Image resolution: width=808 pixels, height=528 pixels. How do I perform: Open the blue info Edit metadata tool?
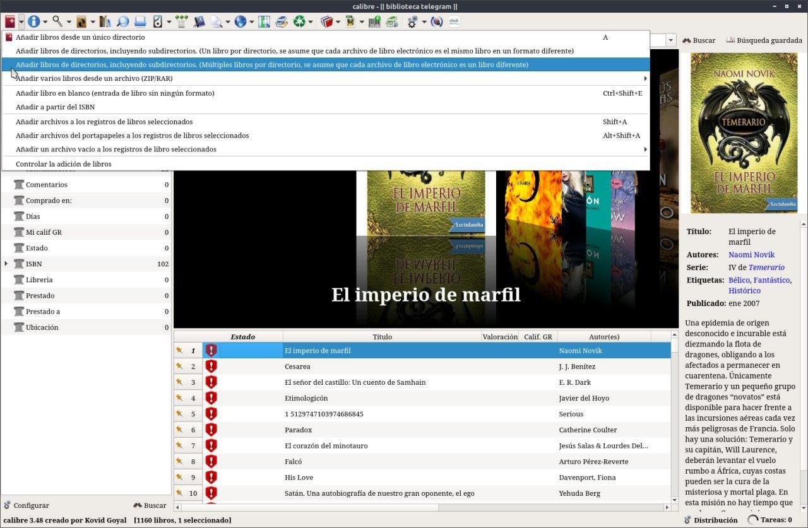tap(33, 22)
